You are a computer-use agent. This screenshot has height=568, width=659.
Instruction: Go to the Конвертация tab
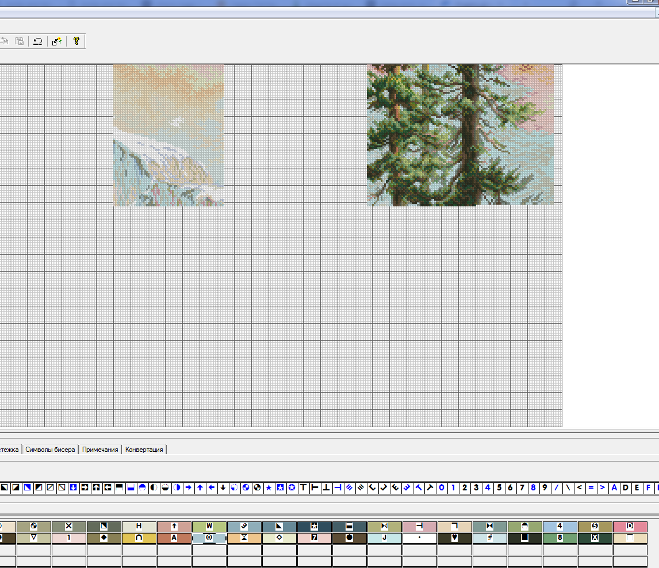tap(144, 450)
